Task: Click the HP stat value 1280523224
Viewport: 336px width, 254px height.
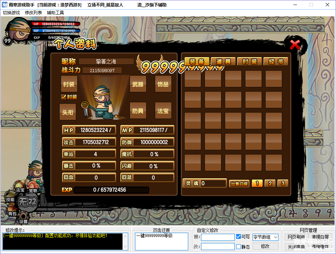Action: pyautogui.click(x=96, y=130)
